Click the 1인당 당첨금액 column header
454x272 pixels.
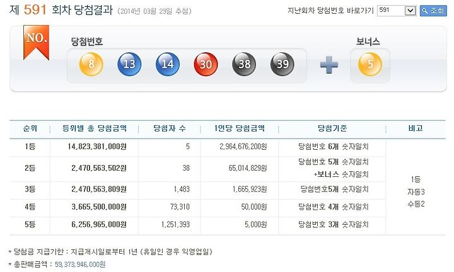coord(240,128)
